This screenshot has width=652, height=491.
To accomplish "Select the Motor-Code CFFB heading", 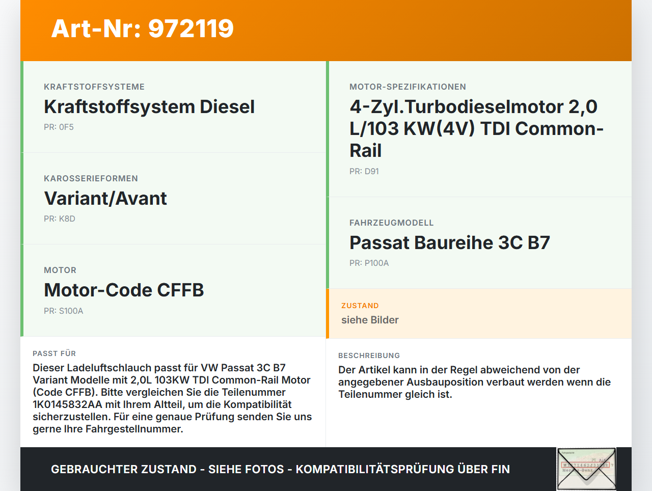I will (x=124, y=290).
